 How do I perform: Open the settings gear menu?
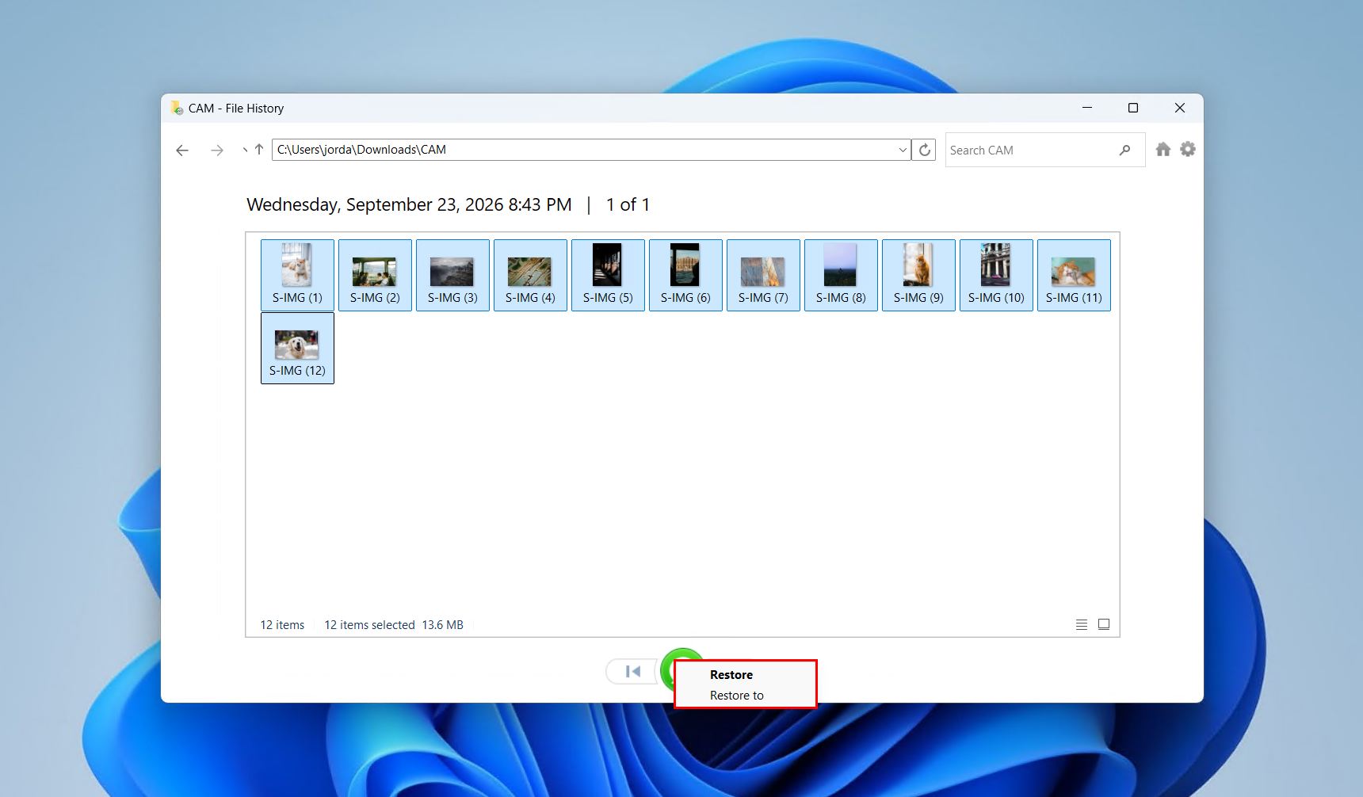1187,149
